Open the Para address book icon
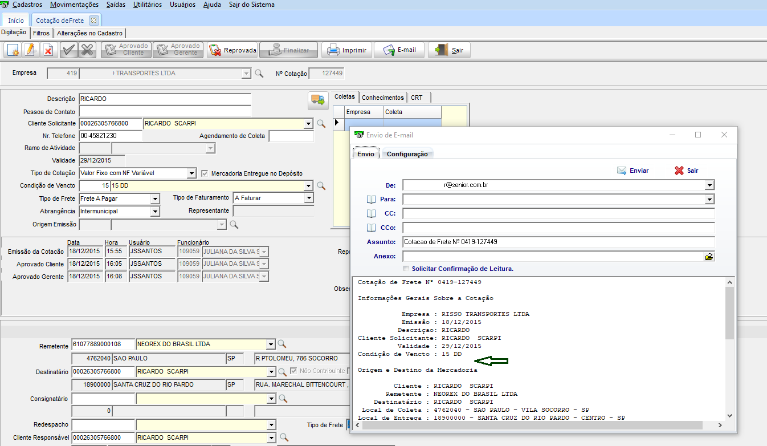This screenshot has height=446, width=767. [371, 199]
